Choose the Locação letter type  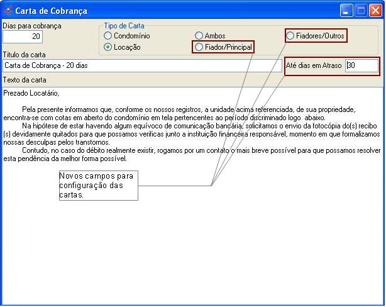point(108,47)
